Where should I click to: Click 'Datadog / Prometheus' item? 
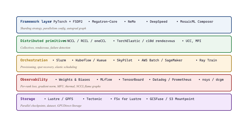(x=172, y=80)
